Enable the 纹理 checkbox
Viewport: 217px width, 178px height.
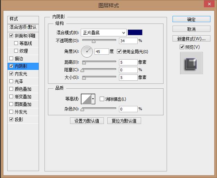[16, 51]
